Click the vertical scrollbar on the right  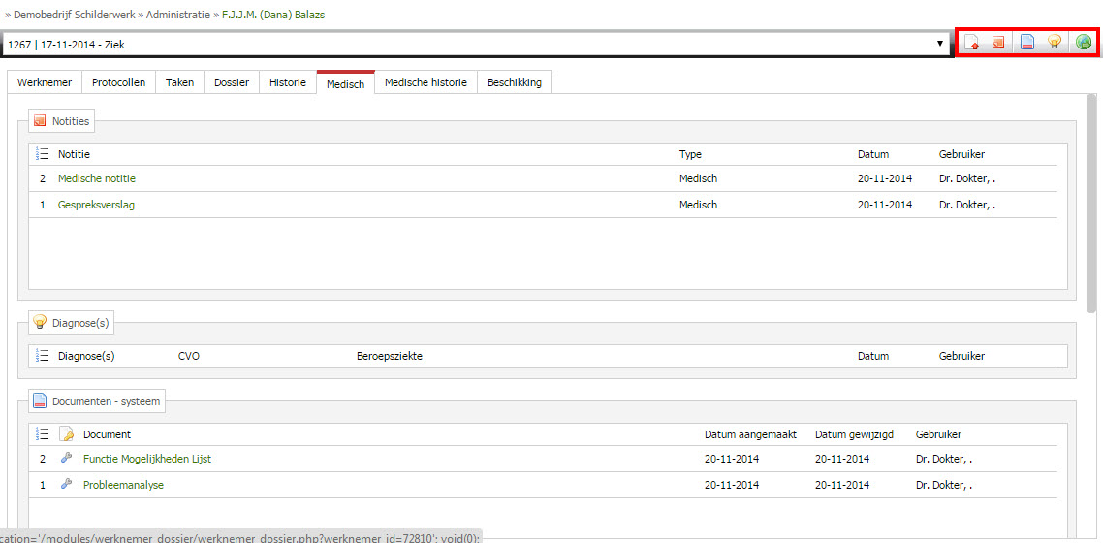point(1091,203)
